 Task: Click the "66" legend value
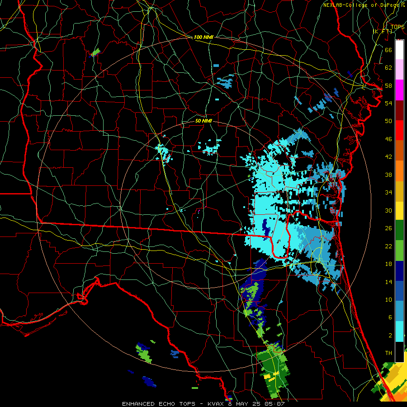pos(388,50)
